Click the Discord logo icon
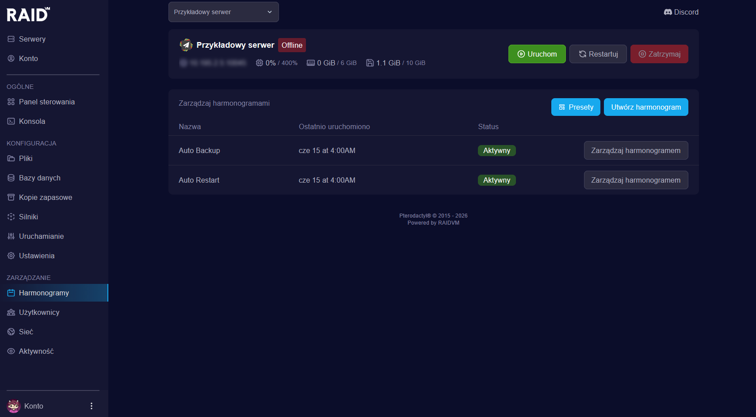This screenshot has height=417, width=756. (668, 12)
